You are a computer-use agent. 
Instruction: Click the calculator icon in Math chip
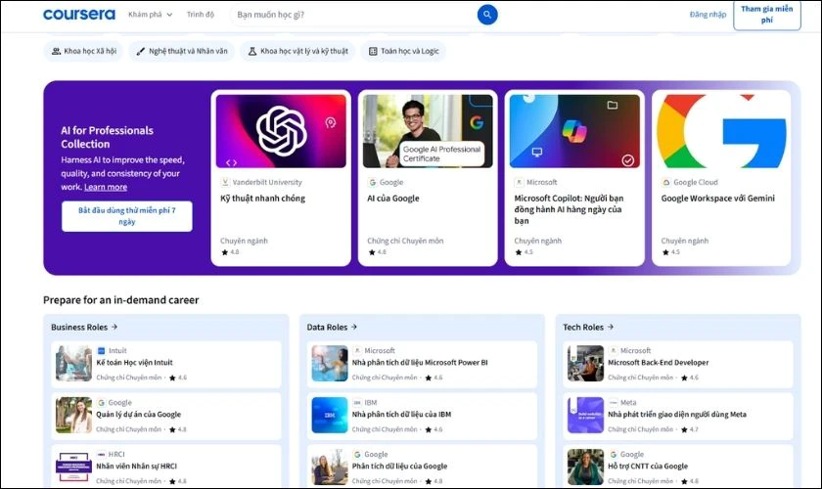coord(373,52)
